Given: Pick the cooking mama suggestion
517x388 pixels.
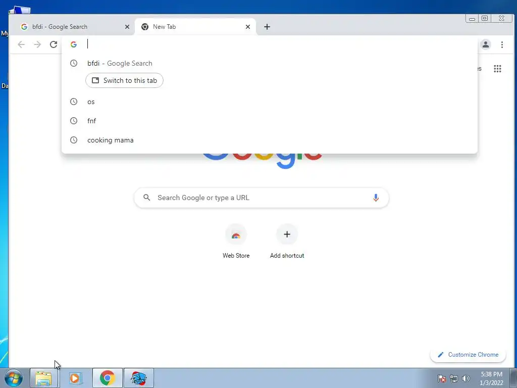Looking at the screenshot, I should [x=270, y=140].
